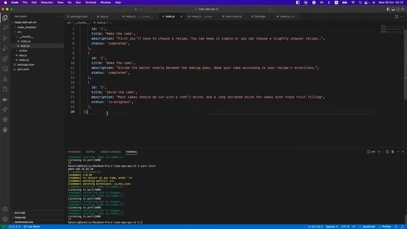
Task: Toggle the bottom panel layout icon
Action: point(393,9)
